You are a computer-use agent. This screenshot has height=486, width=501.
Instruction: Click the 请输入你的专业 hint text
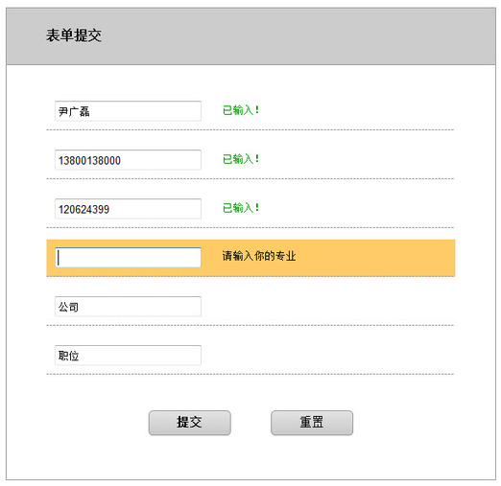(259, 256)
